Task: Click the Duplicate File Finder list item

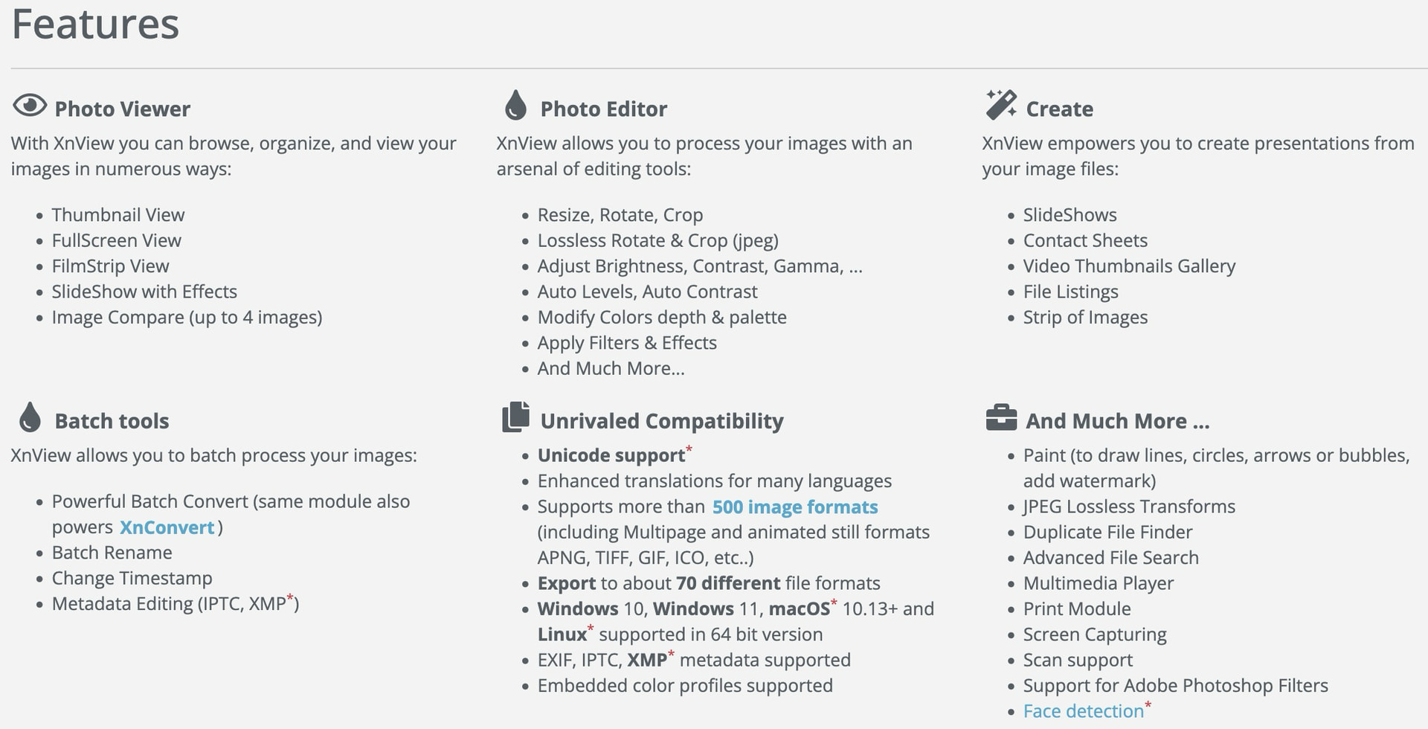Action: click(1107, 533)
